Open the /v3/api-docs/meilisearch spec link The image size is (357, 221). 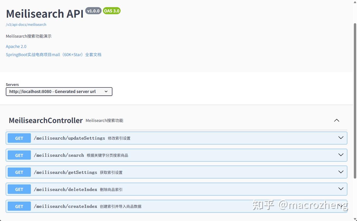(x=26, y=24)
